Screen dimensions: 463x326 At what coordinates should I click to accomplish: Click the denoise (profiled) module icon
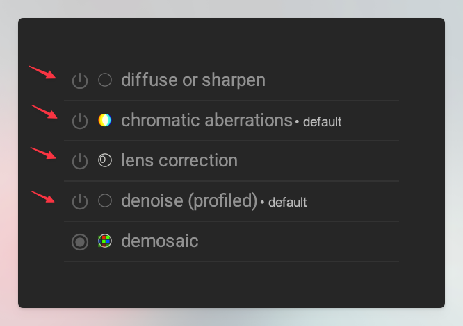tap(105, 201)
